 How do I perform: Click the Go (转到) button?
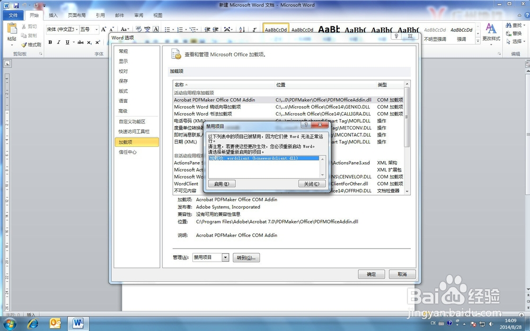246,258
